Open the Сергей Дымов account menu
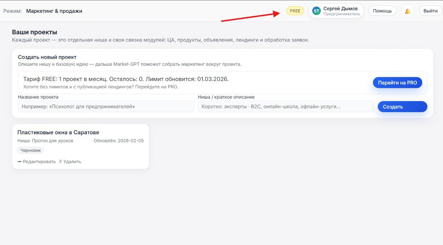 click(x=341, y=11)
